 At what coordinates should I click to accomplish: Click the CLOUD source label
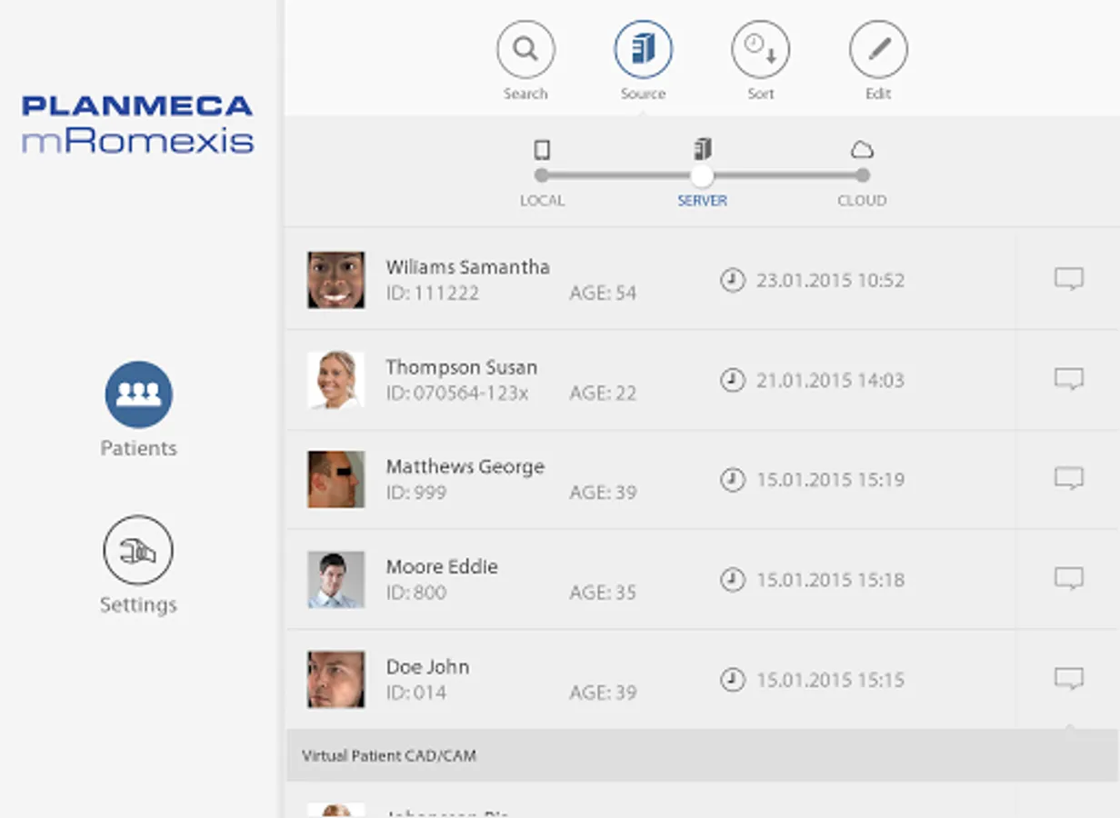click(x=862, y=201)
